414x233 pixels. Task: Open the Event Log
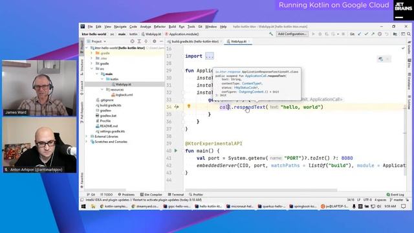395,194
